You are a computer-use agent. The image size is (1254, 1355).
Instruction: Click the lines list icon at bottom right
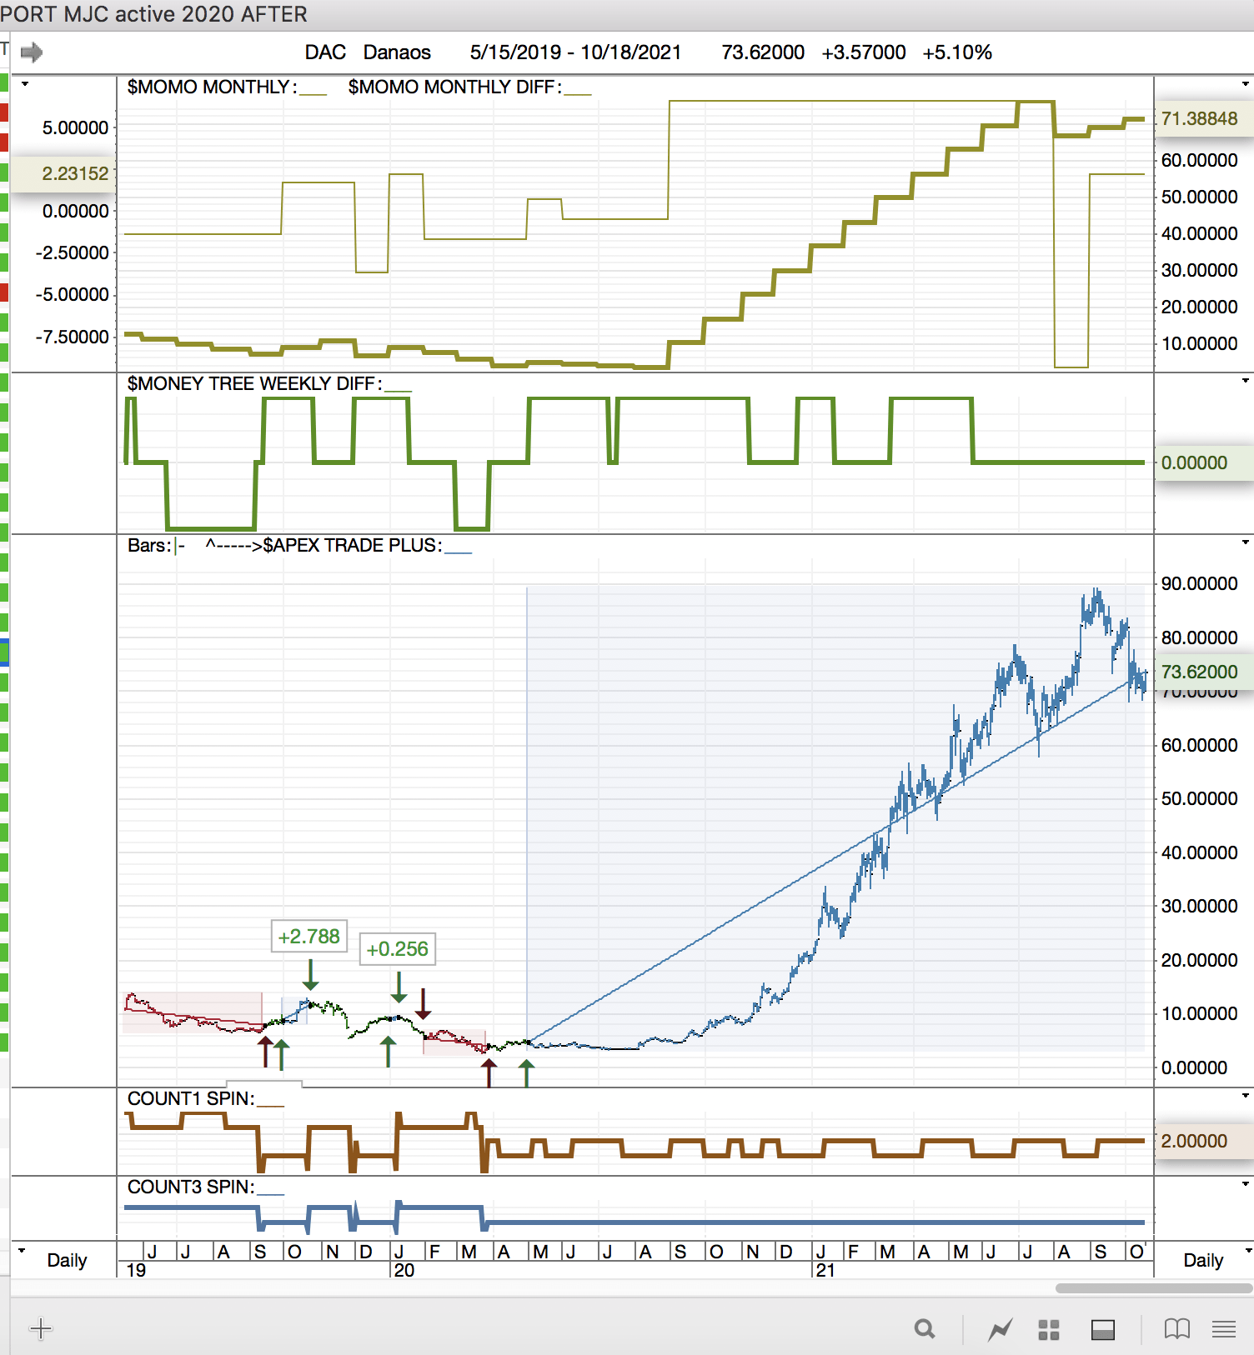pyautogui.click(x=1224, y=1329)
